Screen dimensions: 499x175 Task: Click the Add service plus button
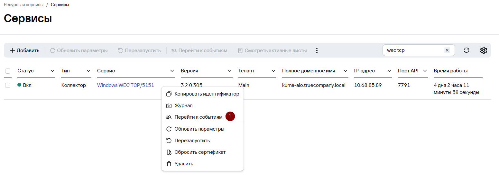click(x=24, y=51)
